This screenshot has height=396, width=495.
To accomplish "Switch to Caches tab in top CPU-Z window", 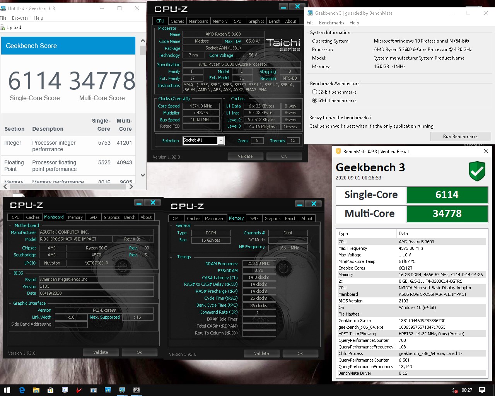I will (177, 21).
